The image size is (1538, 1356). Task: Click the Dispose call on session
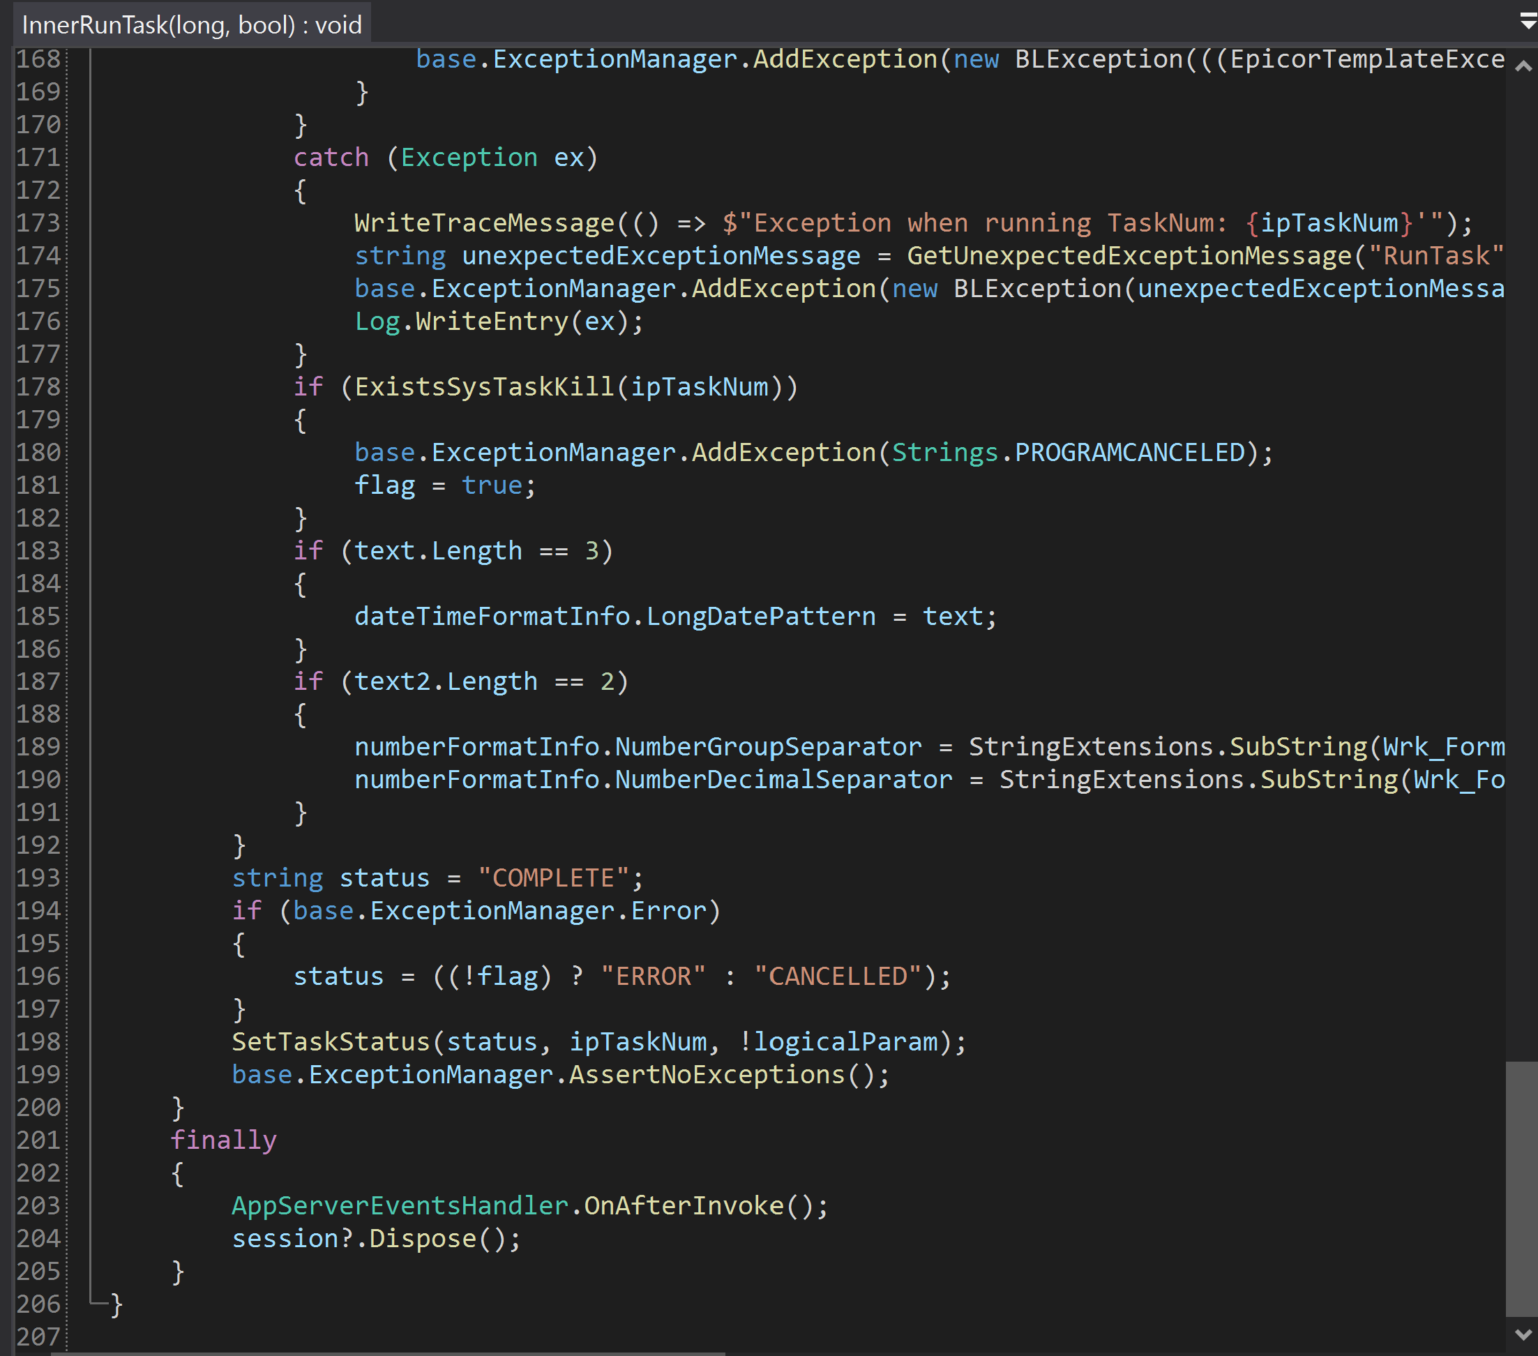click(422, 1239)
